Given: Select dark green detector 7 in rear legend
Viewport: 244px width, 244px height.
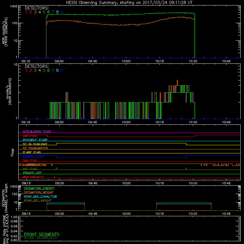Looking at the screenshot, I should click(53, 70).
